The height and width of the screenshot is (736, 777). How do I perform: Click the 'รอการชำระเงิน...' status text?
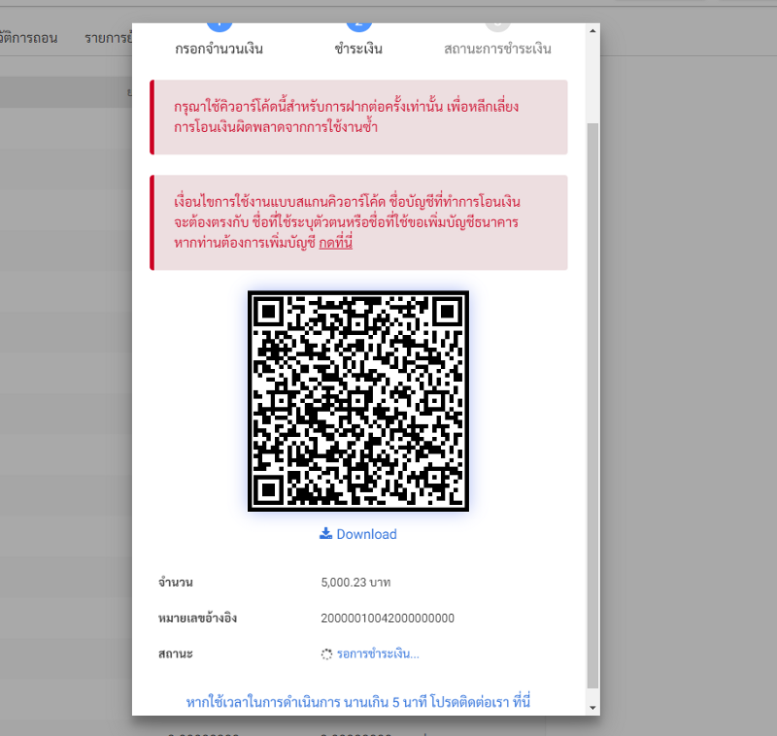coord(378,653)
